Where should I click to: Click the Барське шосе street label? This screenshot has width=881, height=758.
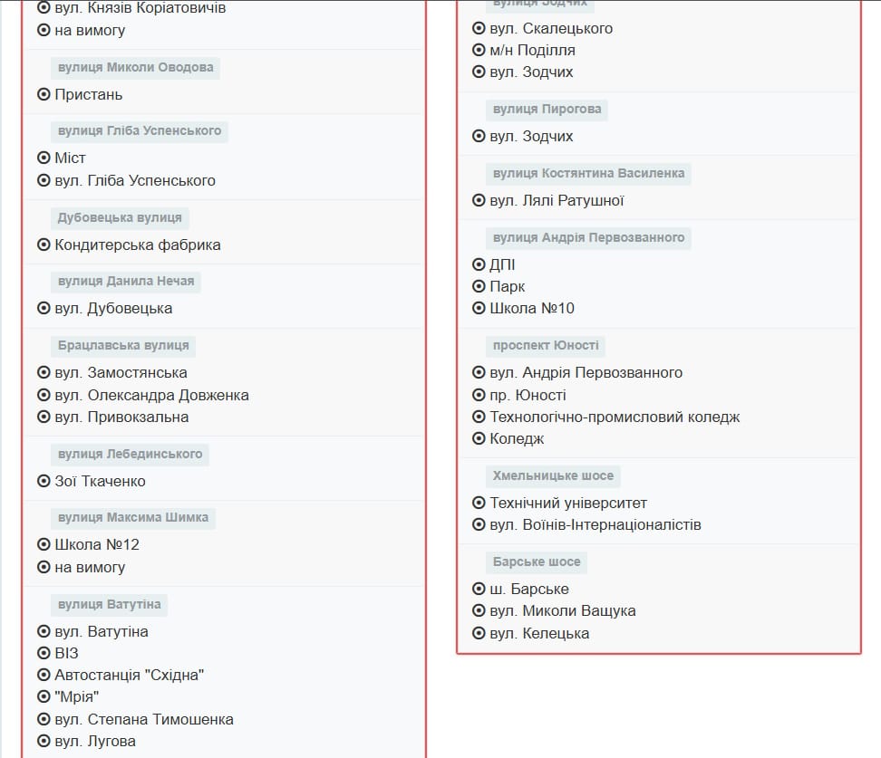537,562
